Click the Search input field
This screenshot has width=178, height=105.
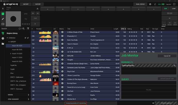(x=10, y=29)
